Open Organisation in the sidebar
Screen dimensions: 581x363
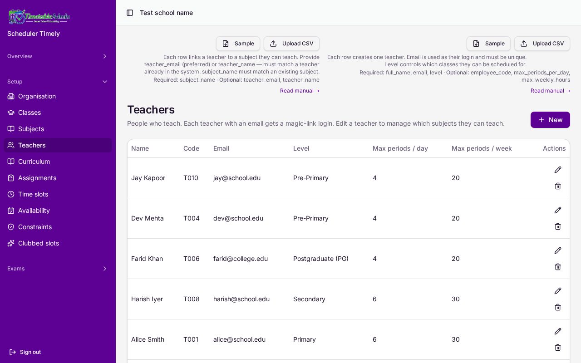pyautogui.click(x=58, y=96)
